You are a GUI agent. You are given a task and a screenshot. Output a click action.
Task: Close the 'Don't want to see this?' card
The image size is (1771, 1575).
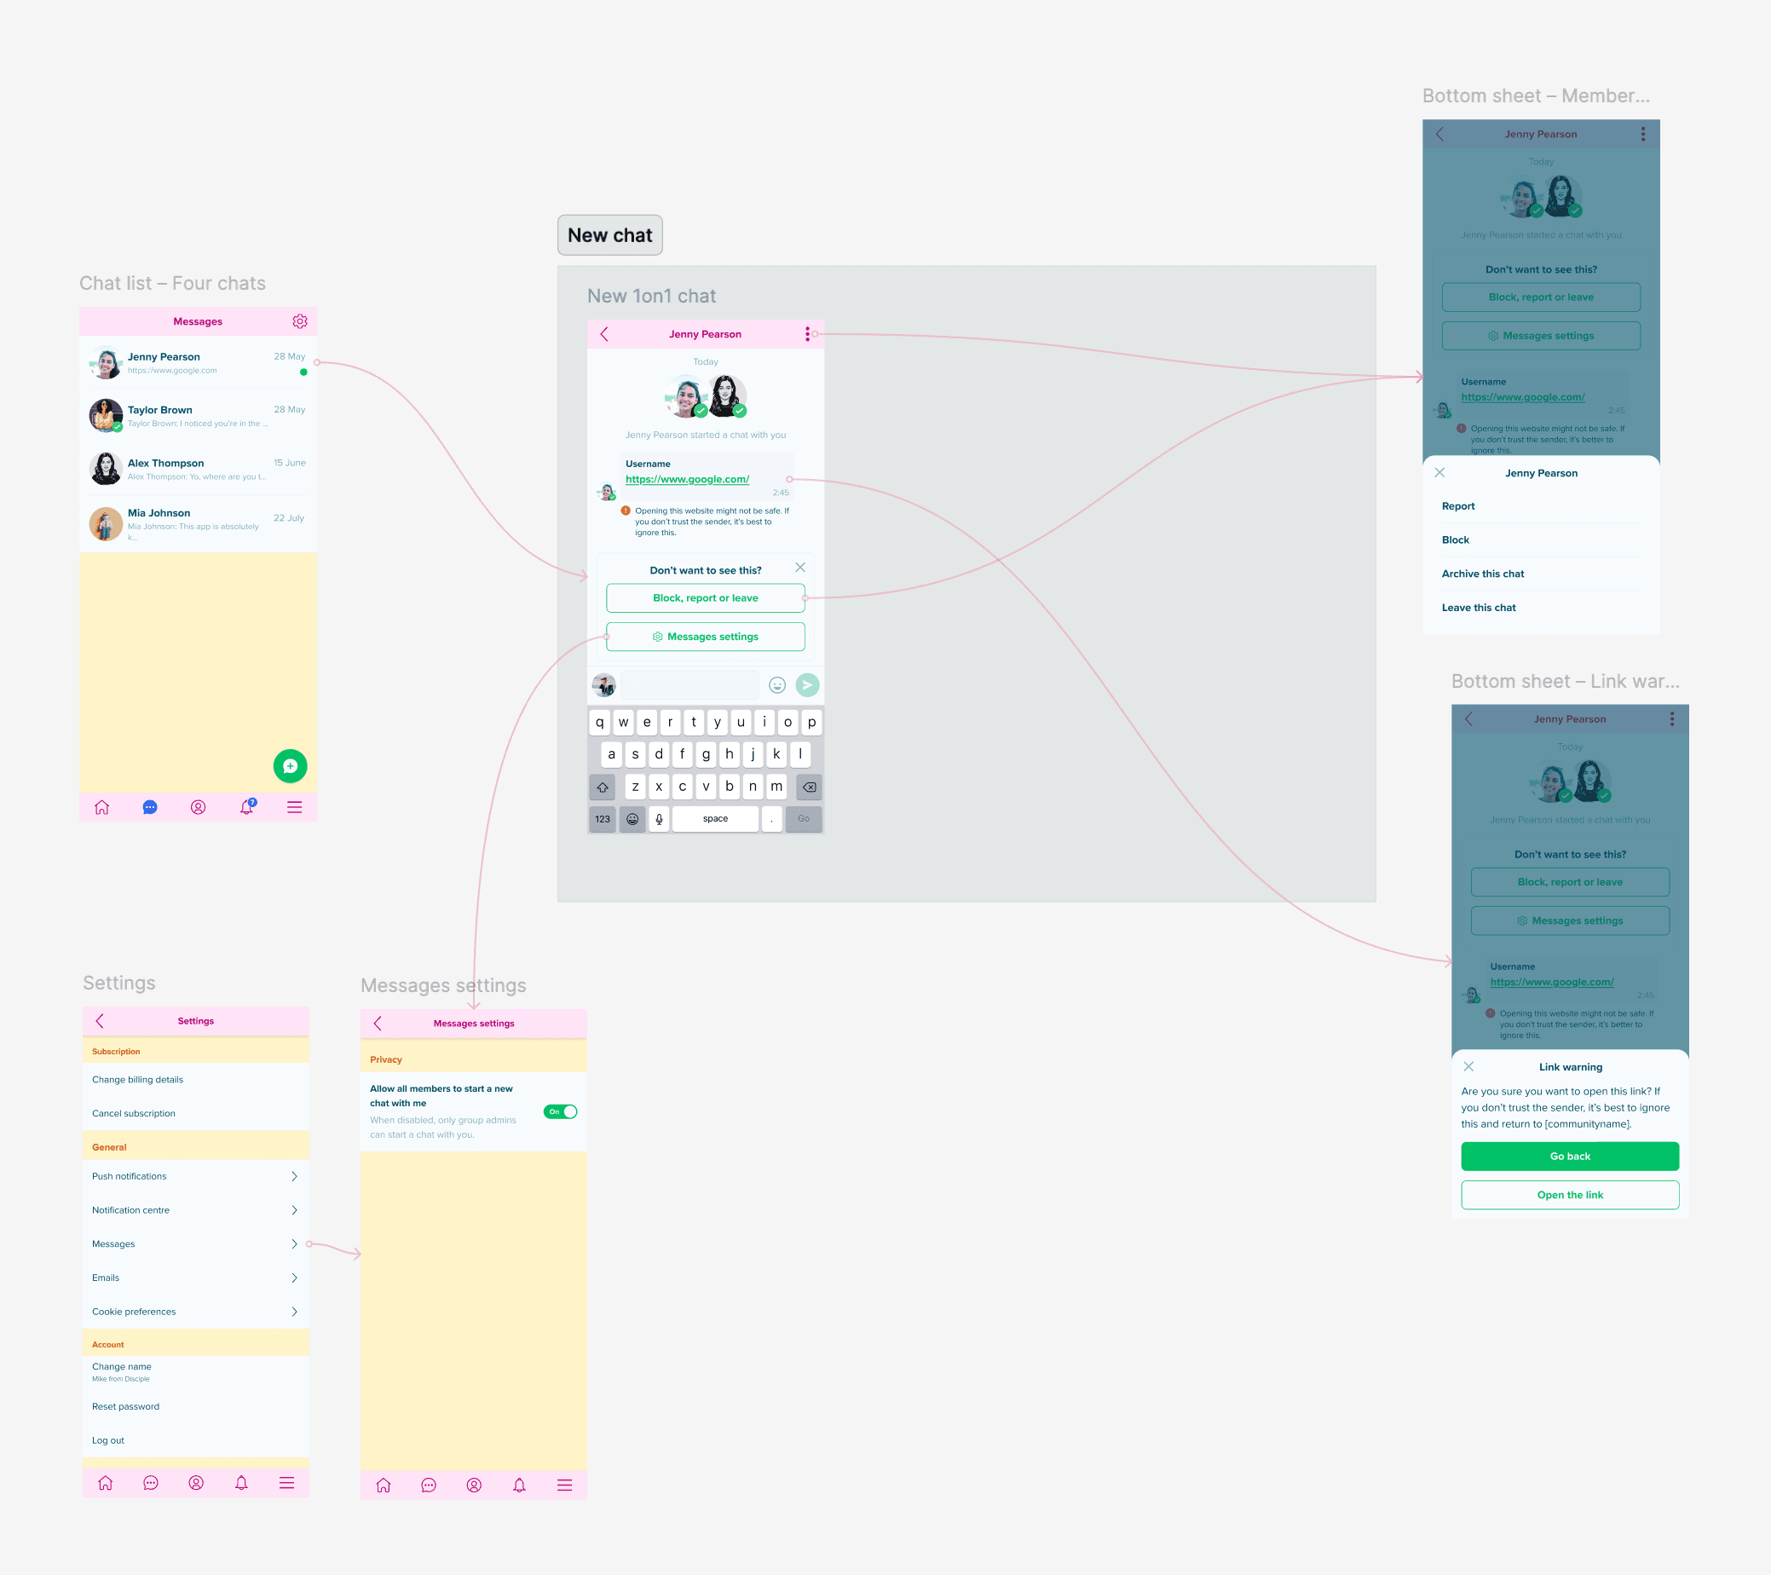pyautogui.click(x=800, y=568)
